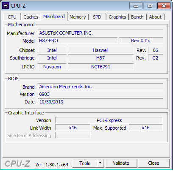Close the window with the red X

click(x=164, y=6)
